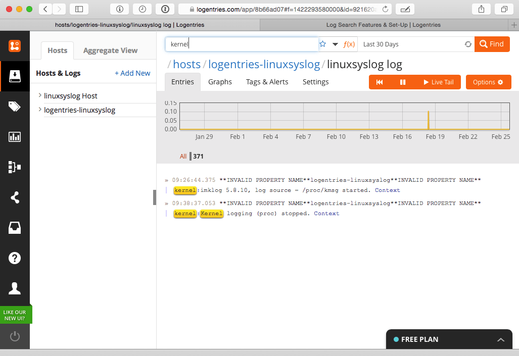Click the Safari address bar

point(286,9)
